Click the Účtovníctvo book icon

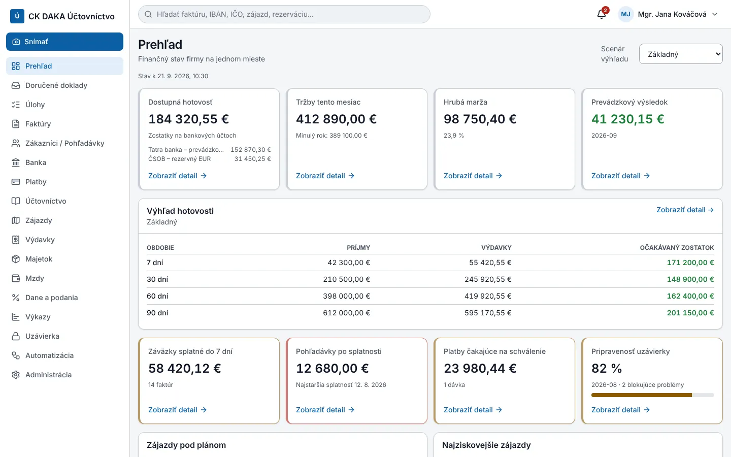click(x=16, y=201)
